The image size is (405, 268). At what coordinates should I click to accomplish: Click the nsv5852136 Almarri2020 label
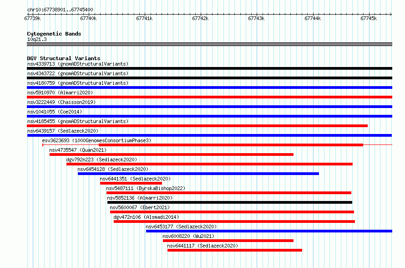click(140, 198)
